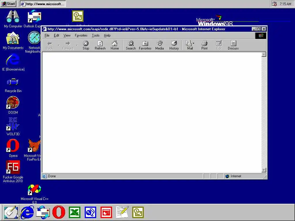Click the 7:15 AM clock

click(285, 4)
